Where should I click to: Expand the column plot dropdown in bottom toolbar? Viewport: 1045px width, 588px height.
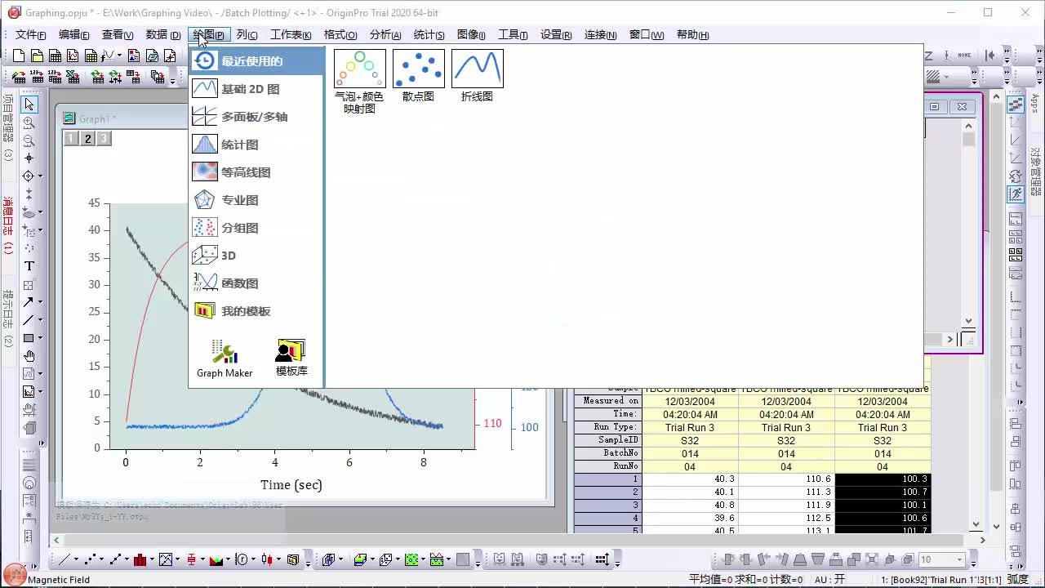[x=151, y=559]
